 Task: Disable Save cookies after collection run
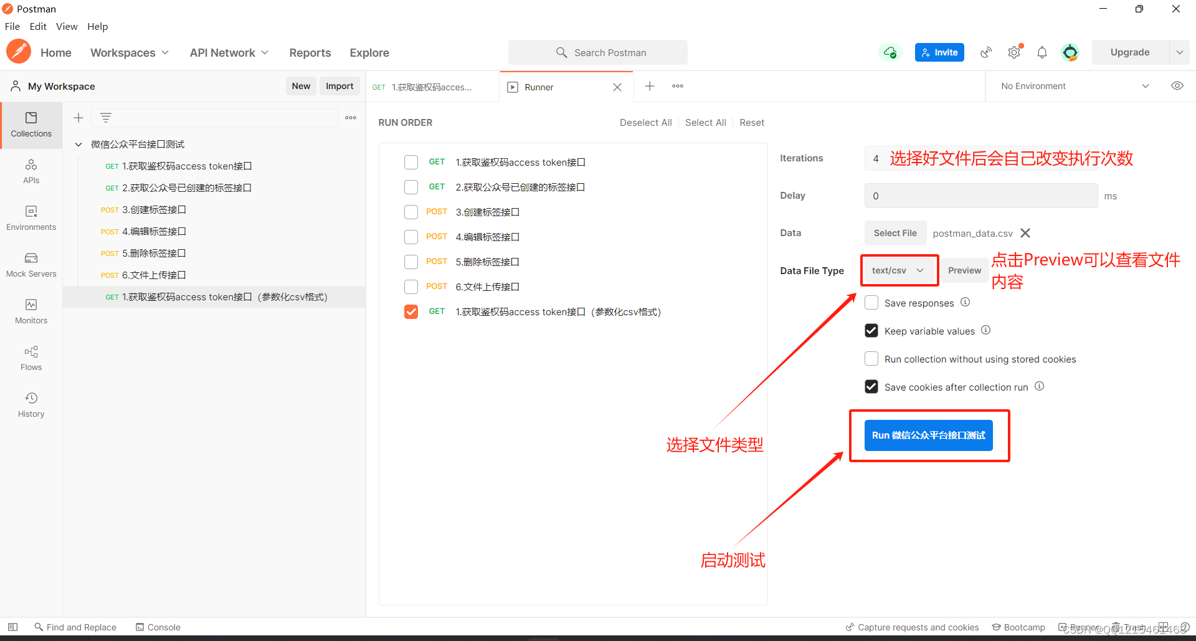pos(871,387)
